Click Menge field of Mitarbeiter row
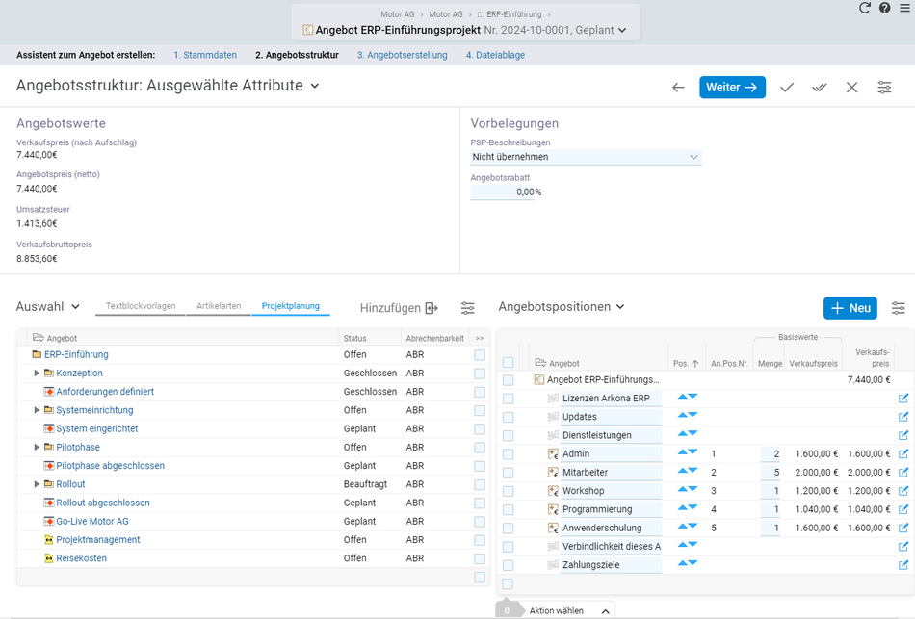Viewport: 915px width, 619px height. coord(771,473)
